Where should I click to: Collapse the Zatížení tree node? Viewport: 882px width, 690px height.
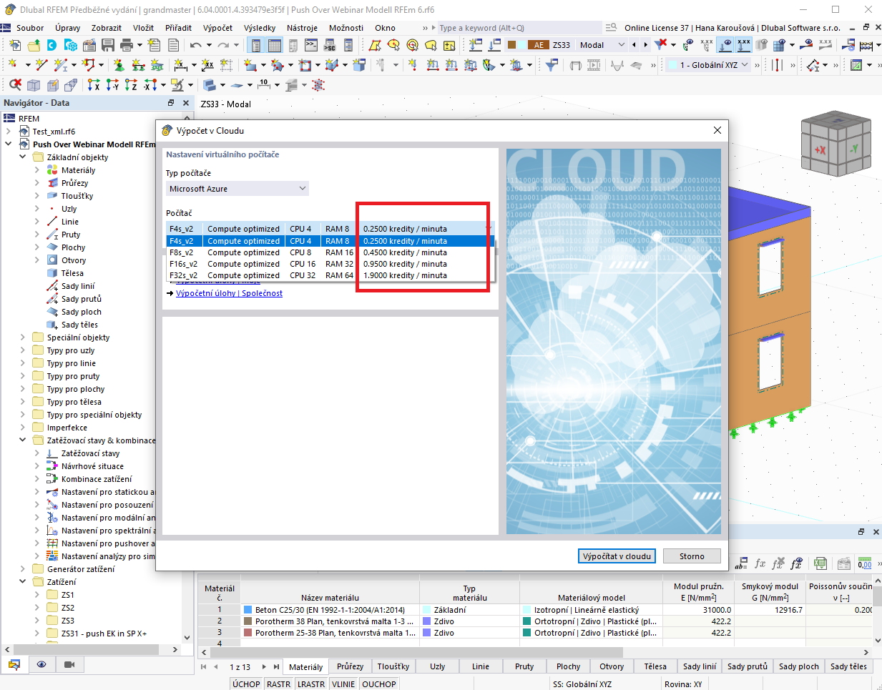22,582
